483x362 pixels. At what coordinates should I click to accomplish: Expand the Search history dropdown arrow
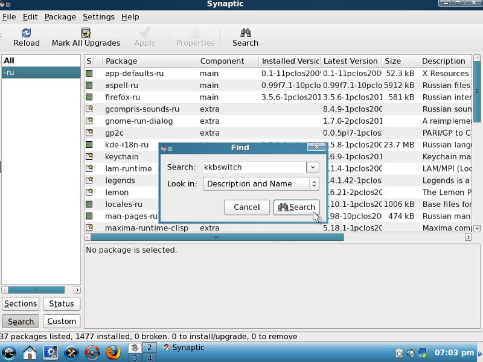pos(312,167)
